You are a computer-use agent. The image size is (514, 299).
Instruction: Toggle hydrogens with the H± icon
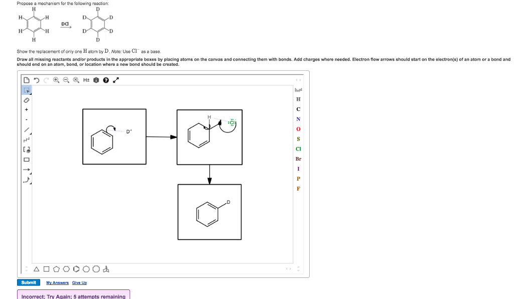tap(86, 80)
